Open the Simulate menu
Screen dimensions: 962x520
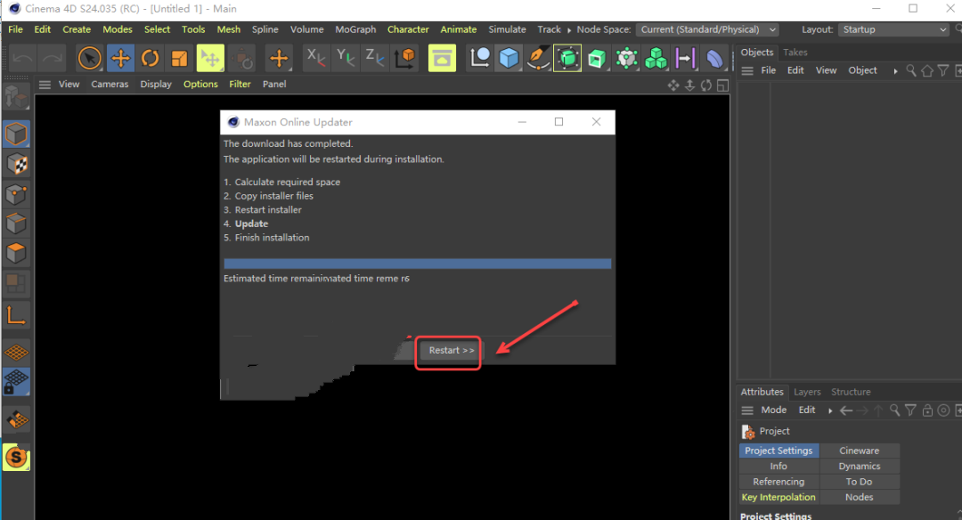click(x=507, y=29)
